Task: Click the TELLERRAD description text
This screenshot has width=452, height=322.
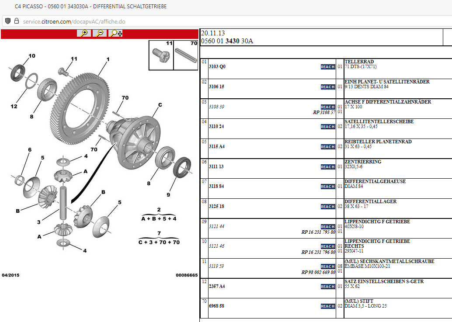Action: click(x=359, y=62)
